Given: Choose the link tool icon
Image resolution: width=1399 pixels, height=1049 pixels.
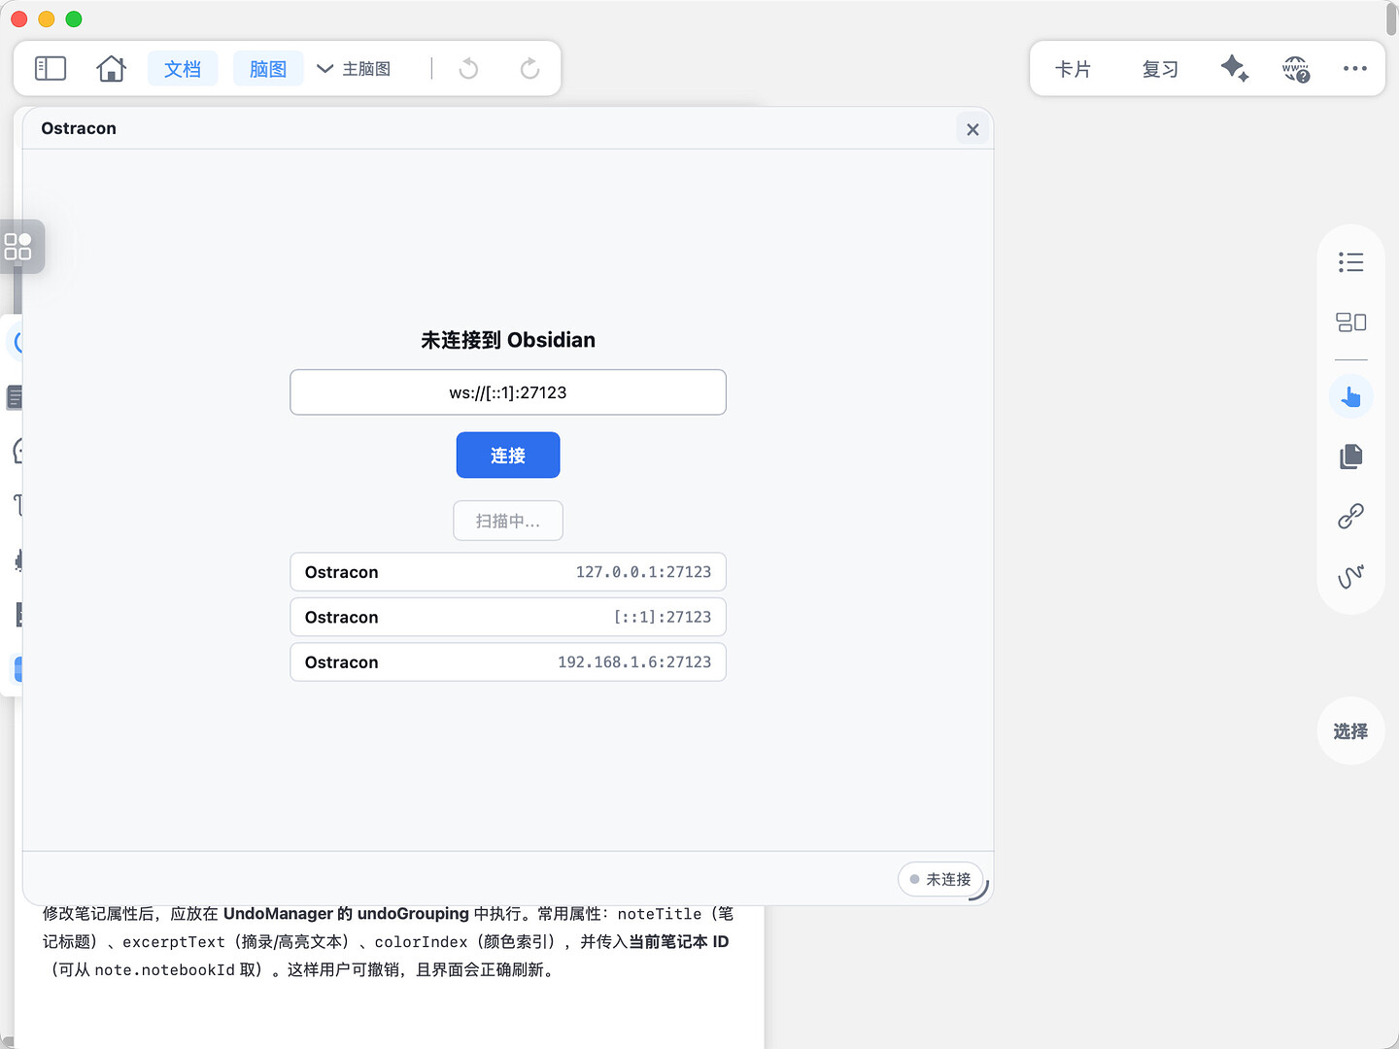Looking at the screenshot, I should [1350, 516].
